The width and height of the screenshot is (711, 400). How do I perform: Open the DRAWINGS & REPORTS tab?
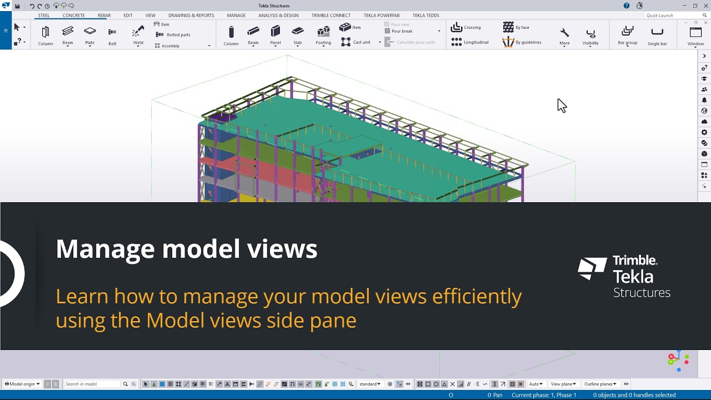pyautogui.click(x=191, y=16)
